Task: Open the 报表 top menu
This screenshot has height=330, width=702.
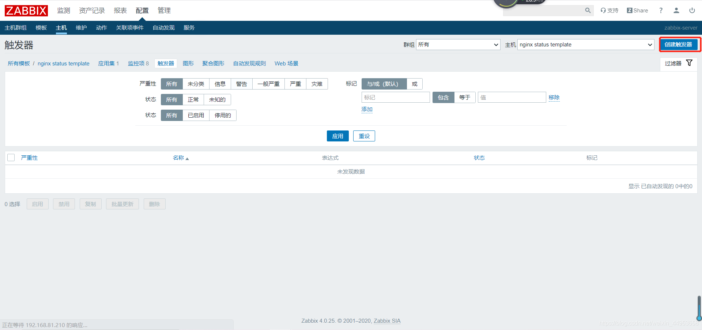Action: 120,11
